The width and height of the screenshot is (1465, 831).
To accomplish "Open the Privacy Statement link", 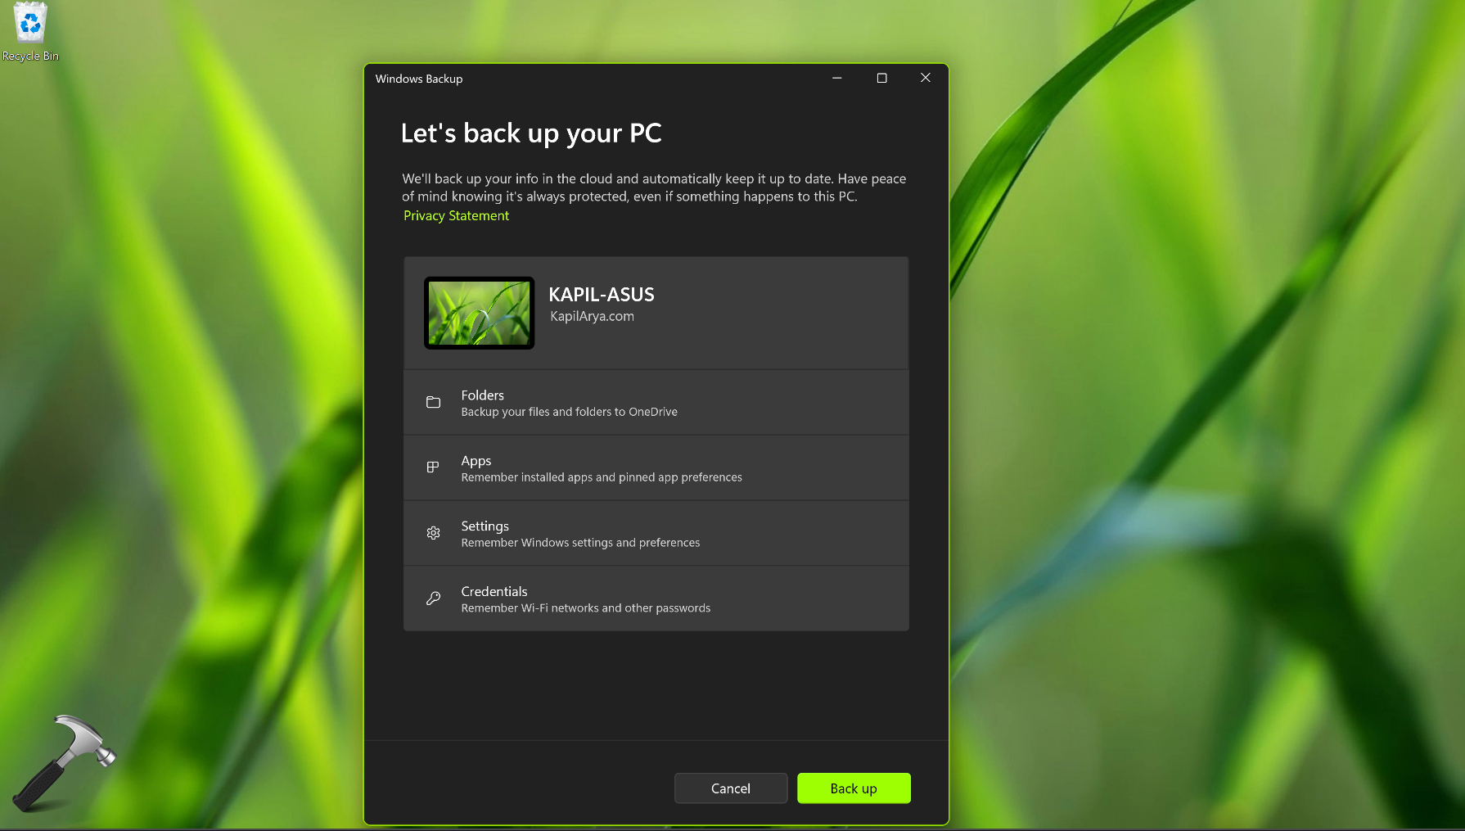I will pos(456,215).
